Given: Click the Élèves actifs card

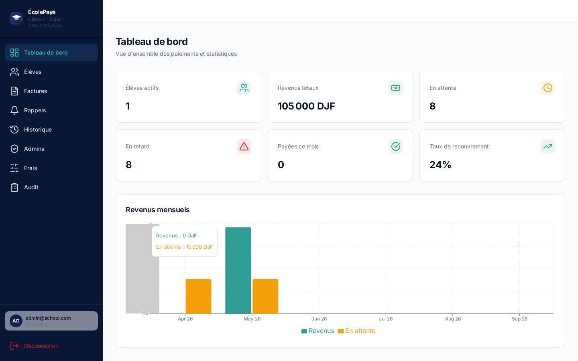Looking at the screenshot, I should 188,97.
